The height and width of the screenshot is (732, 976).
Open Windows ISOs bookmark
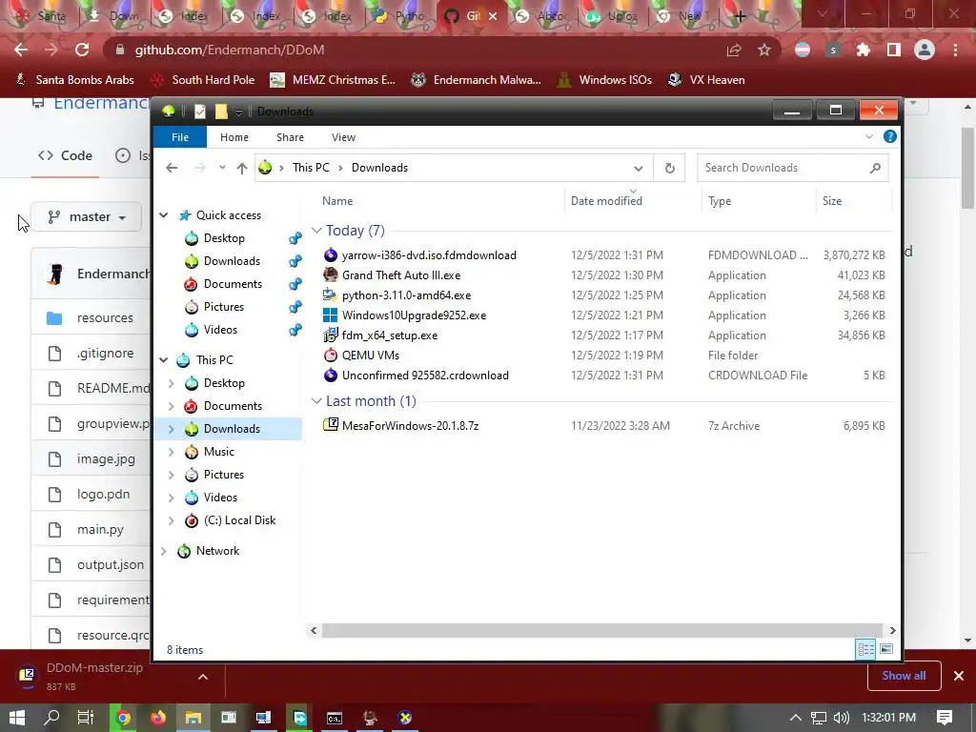pos(604,80)
